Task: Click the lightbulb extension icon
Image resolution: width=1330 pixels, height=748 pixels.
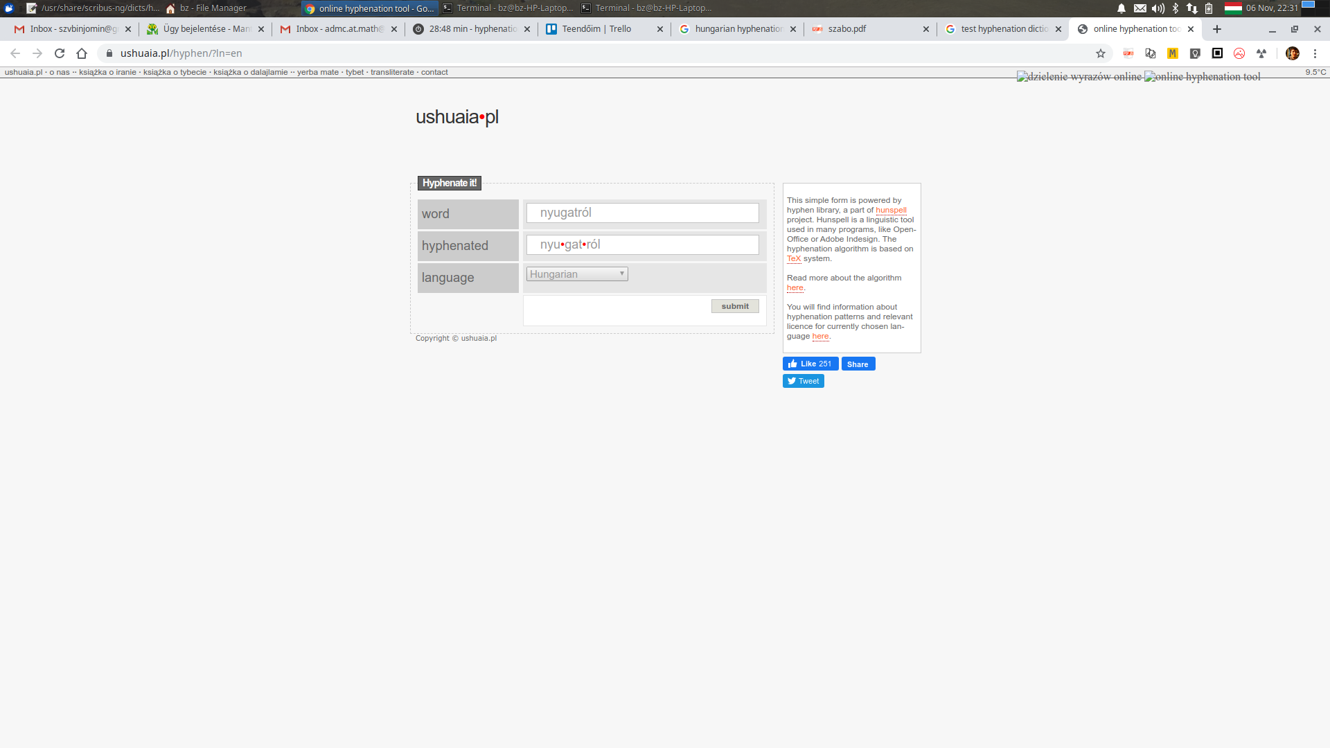Action: pyautogui.click(x=1195, y=53)
